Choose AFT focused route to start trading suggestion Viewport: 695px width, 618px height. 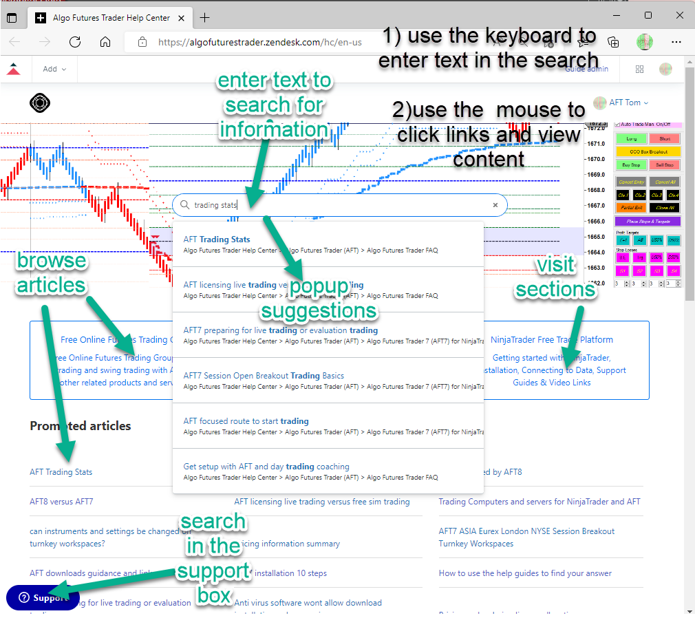pyautogui.click(x=328, y=426)
